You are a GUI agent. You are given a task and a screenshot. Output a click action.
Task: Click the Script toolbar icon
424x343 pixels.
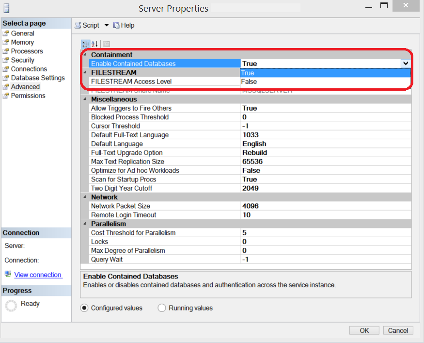click(x=78, y=25)
